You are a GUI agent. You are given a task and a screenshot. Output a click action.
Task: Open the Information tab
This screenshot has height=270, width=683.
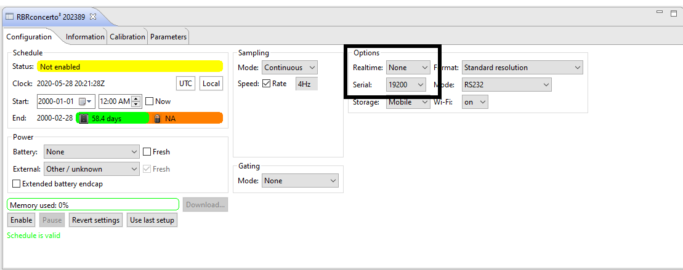[x=85, y=37]
